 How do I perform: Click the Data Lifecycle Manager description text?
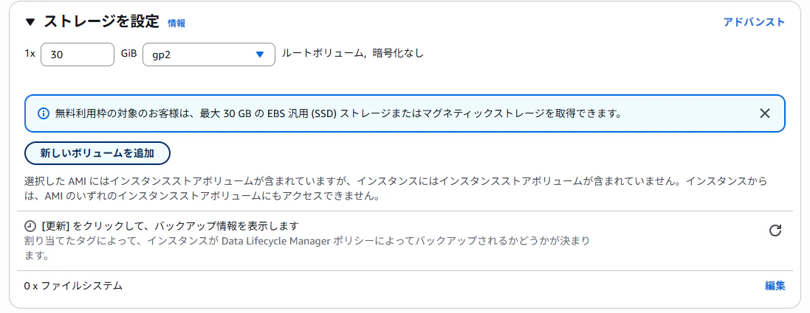click(x=307, y=248)
